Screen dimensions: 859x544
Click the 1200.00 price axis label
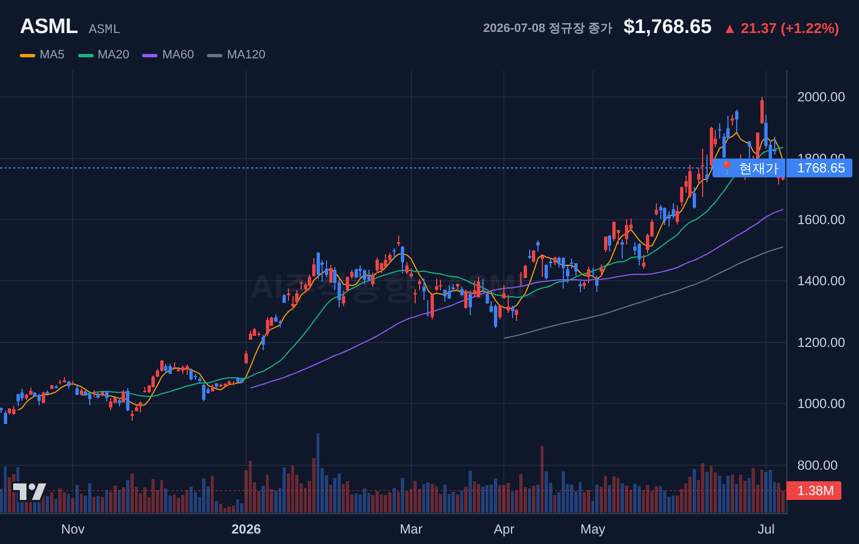pyautogui.click(x=821, y=342)
